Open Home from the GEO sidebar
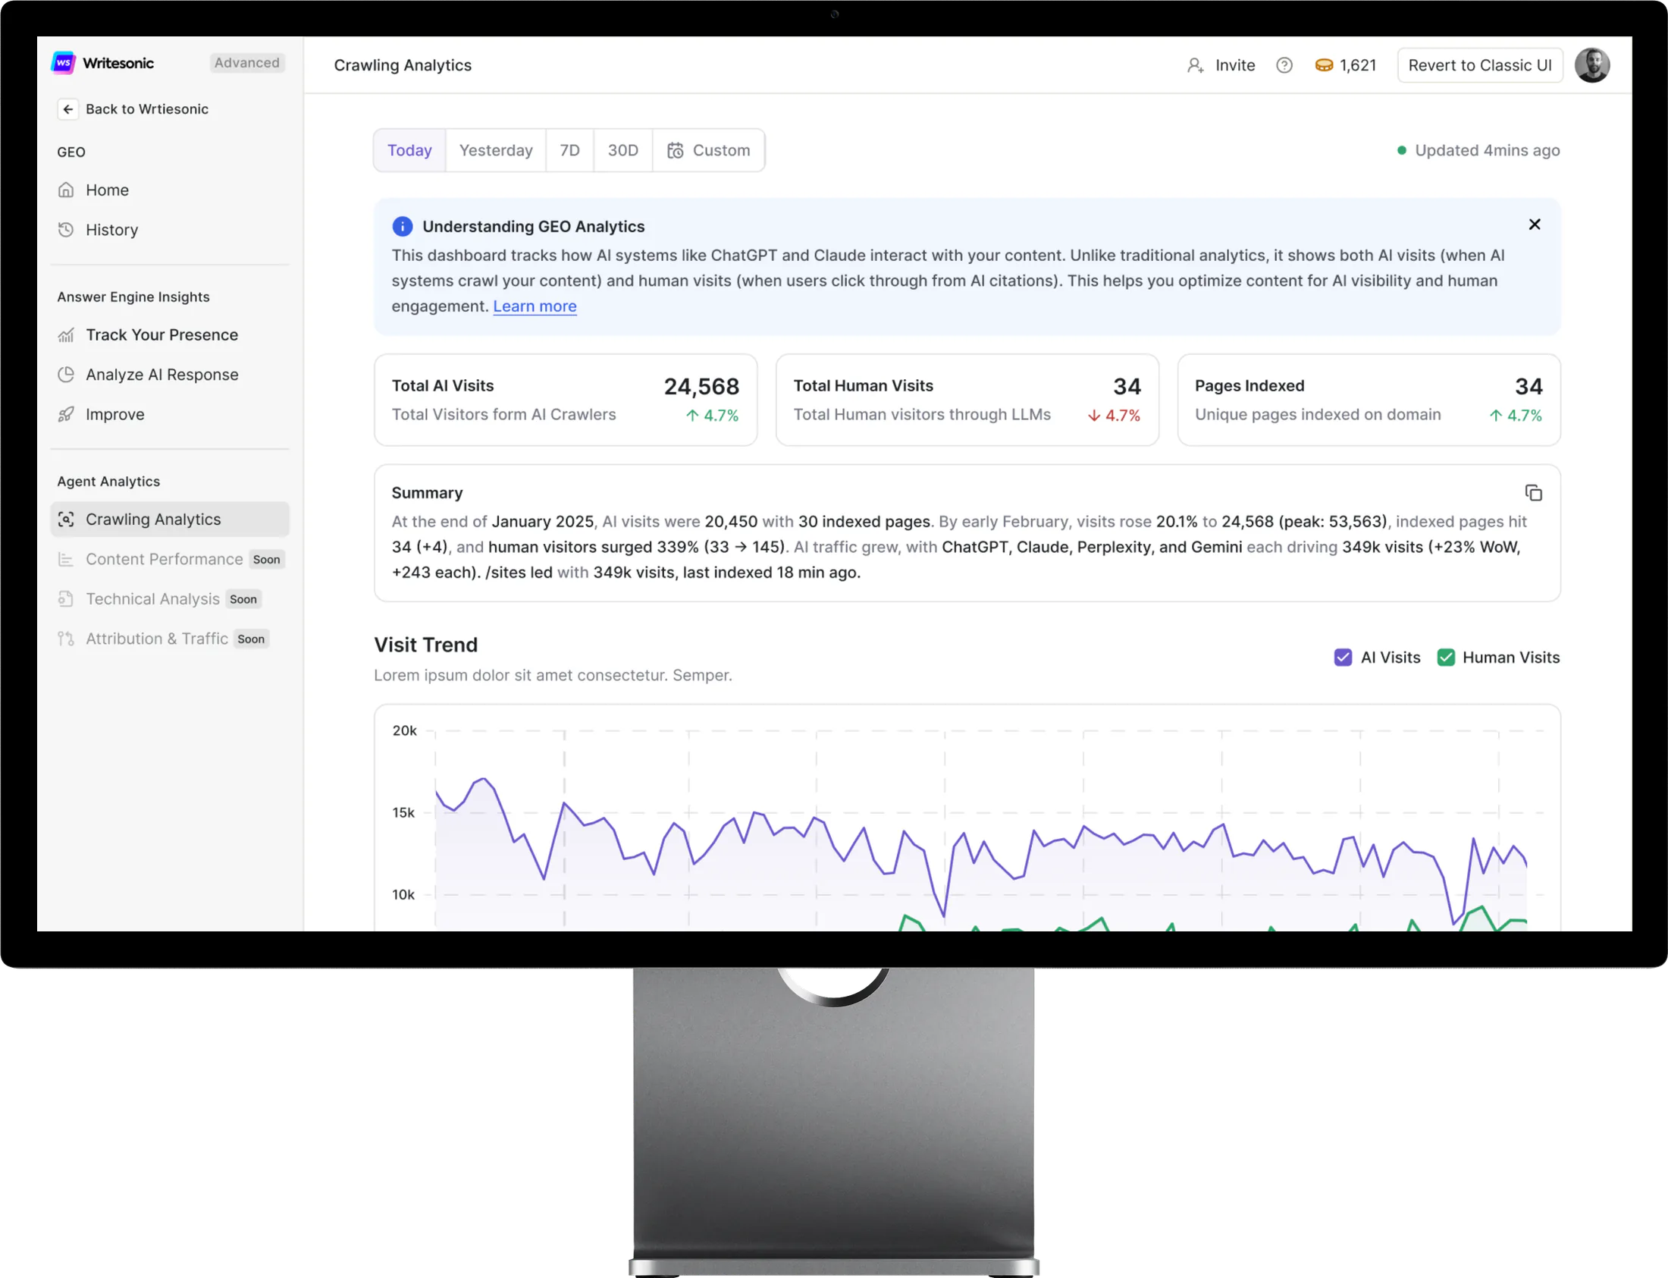Viewport: 1668px width, 1278px height. coord(170,190)
